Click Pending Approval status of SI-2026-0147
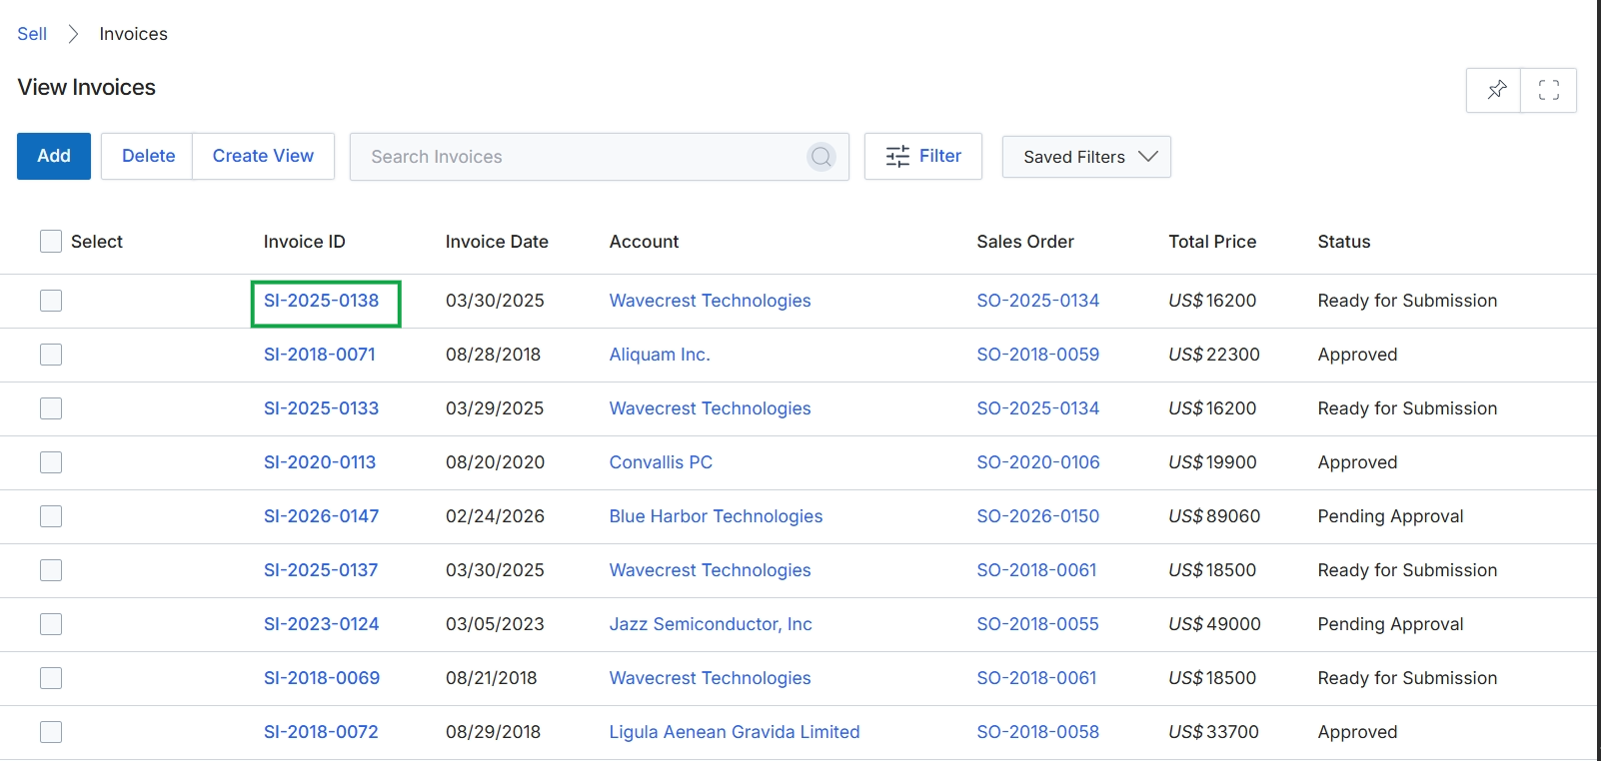The height and width of the screenshot is (761, 1601). tap(1390, 516)
